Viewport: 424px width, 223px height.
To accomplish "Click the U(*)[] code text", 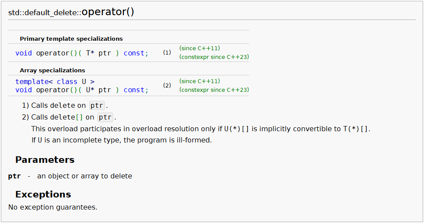I will [x=236, y=129].
